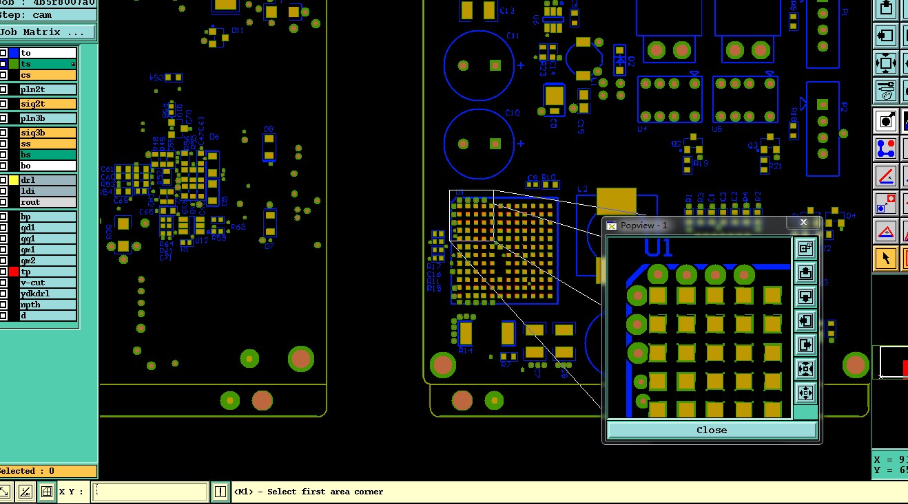Select layer 'sig3b' in layer list
Screen dimensions: 908x504
pos(48,133)
